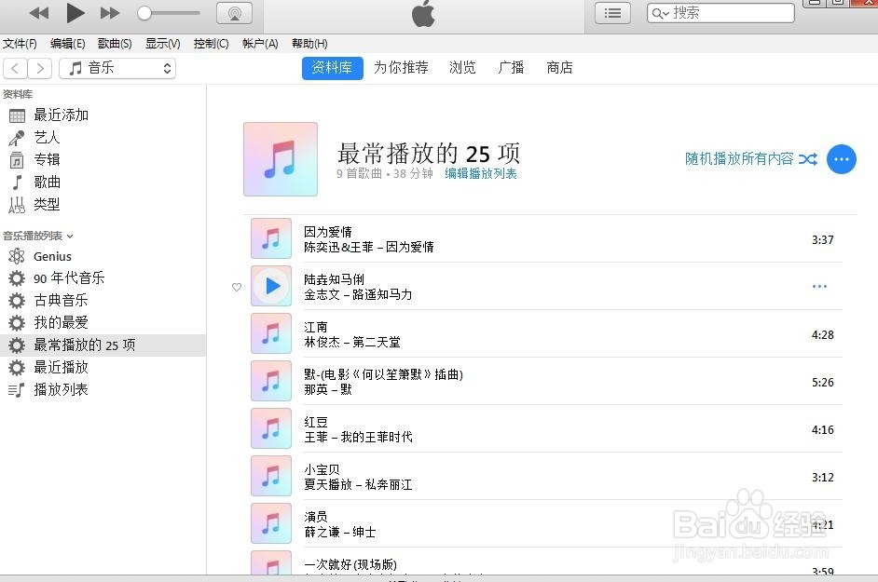878x582 pixels.
Task: Switch to the 为你推荐 tab
Action: [401, 68]
